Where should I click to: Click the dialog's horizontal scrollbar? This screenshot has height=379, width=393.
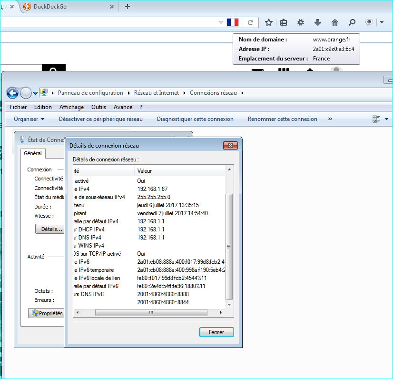click(151, 312)
